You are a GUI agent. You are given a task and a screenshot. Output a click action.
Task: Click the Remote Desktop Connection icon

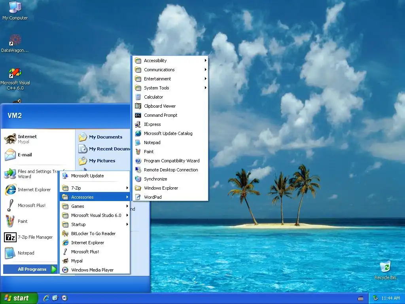[138, 170]
